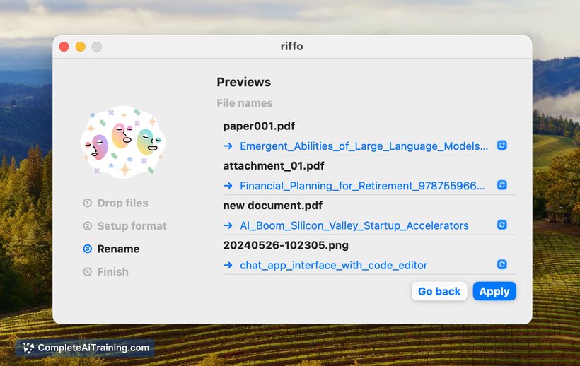Click the Go back button

439,291
